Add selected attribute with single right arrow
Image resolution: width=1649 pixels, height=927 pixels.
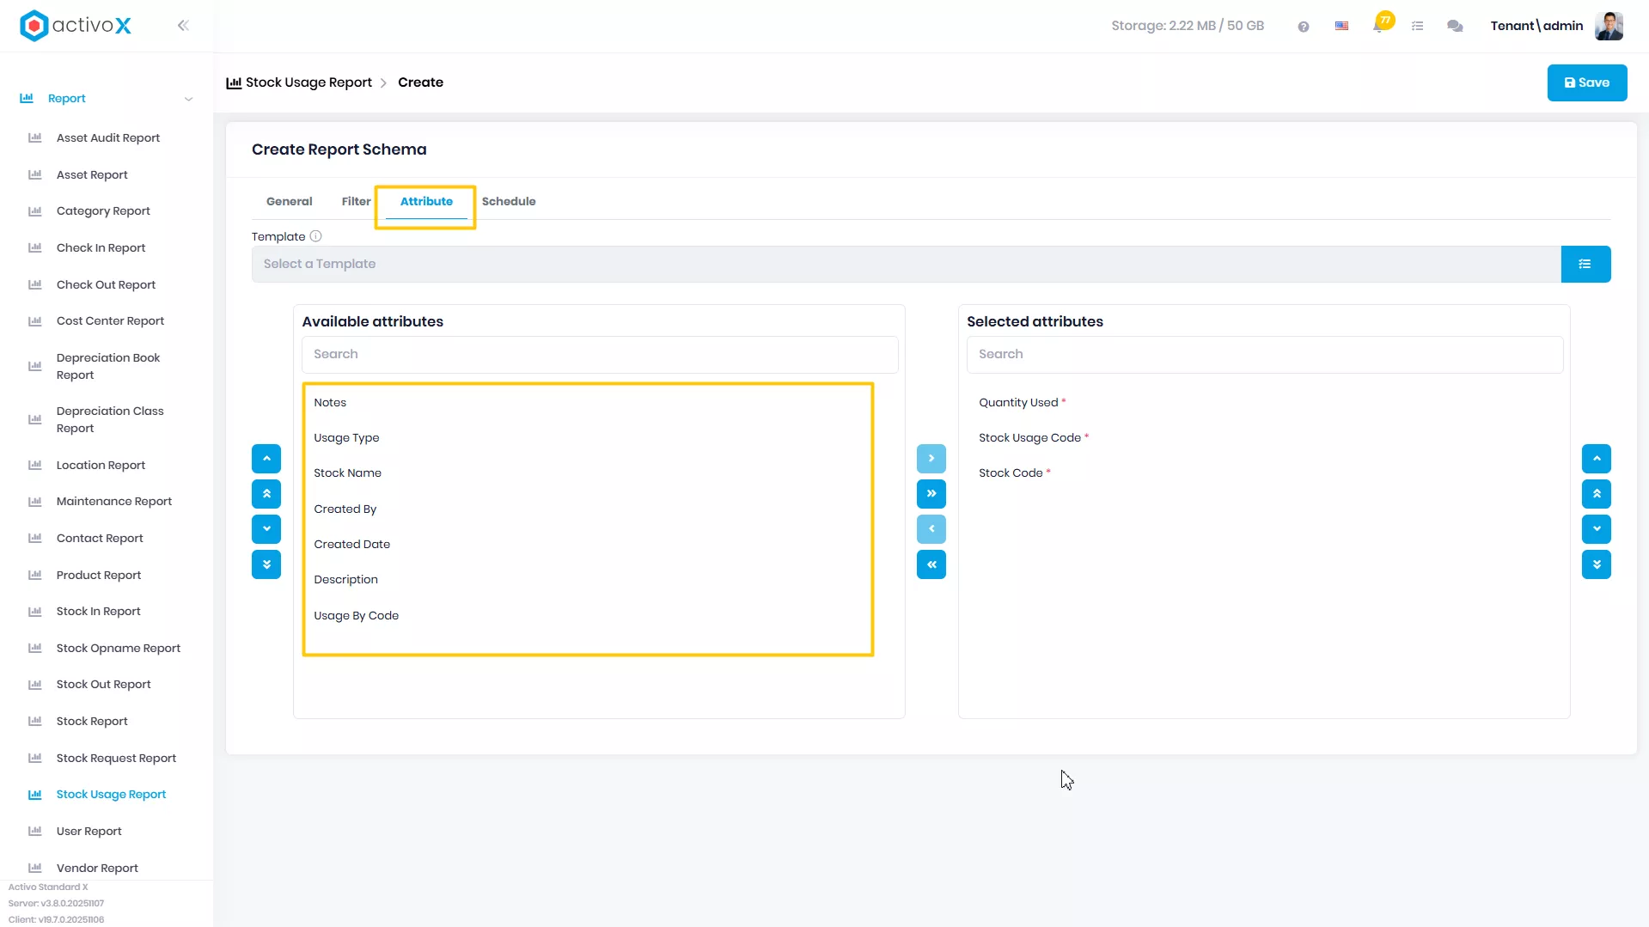931,459
